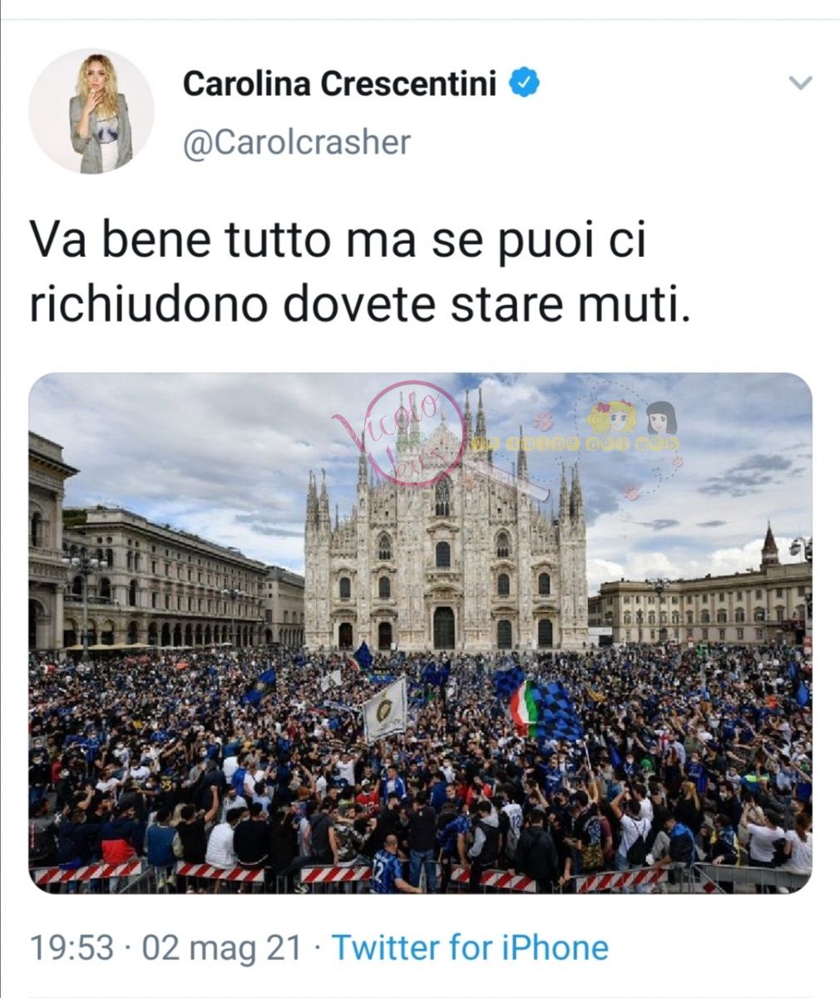This screenshot has width=840, height=998.
Task: Open the @Carolcrasher handle link
Action: [x=296, y=142]
